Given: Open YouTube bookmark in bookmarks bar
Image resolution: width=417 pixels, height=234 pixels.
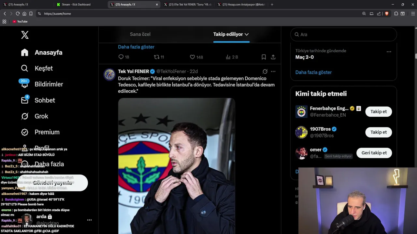Looking at the screenshot, I should (20, 21).
